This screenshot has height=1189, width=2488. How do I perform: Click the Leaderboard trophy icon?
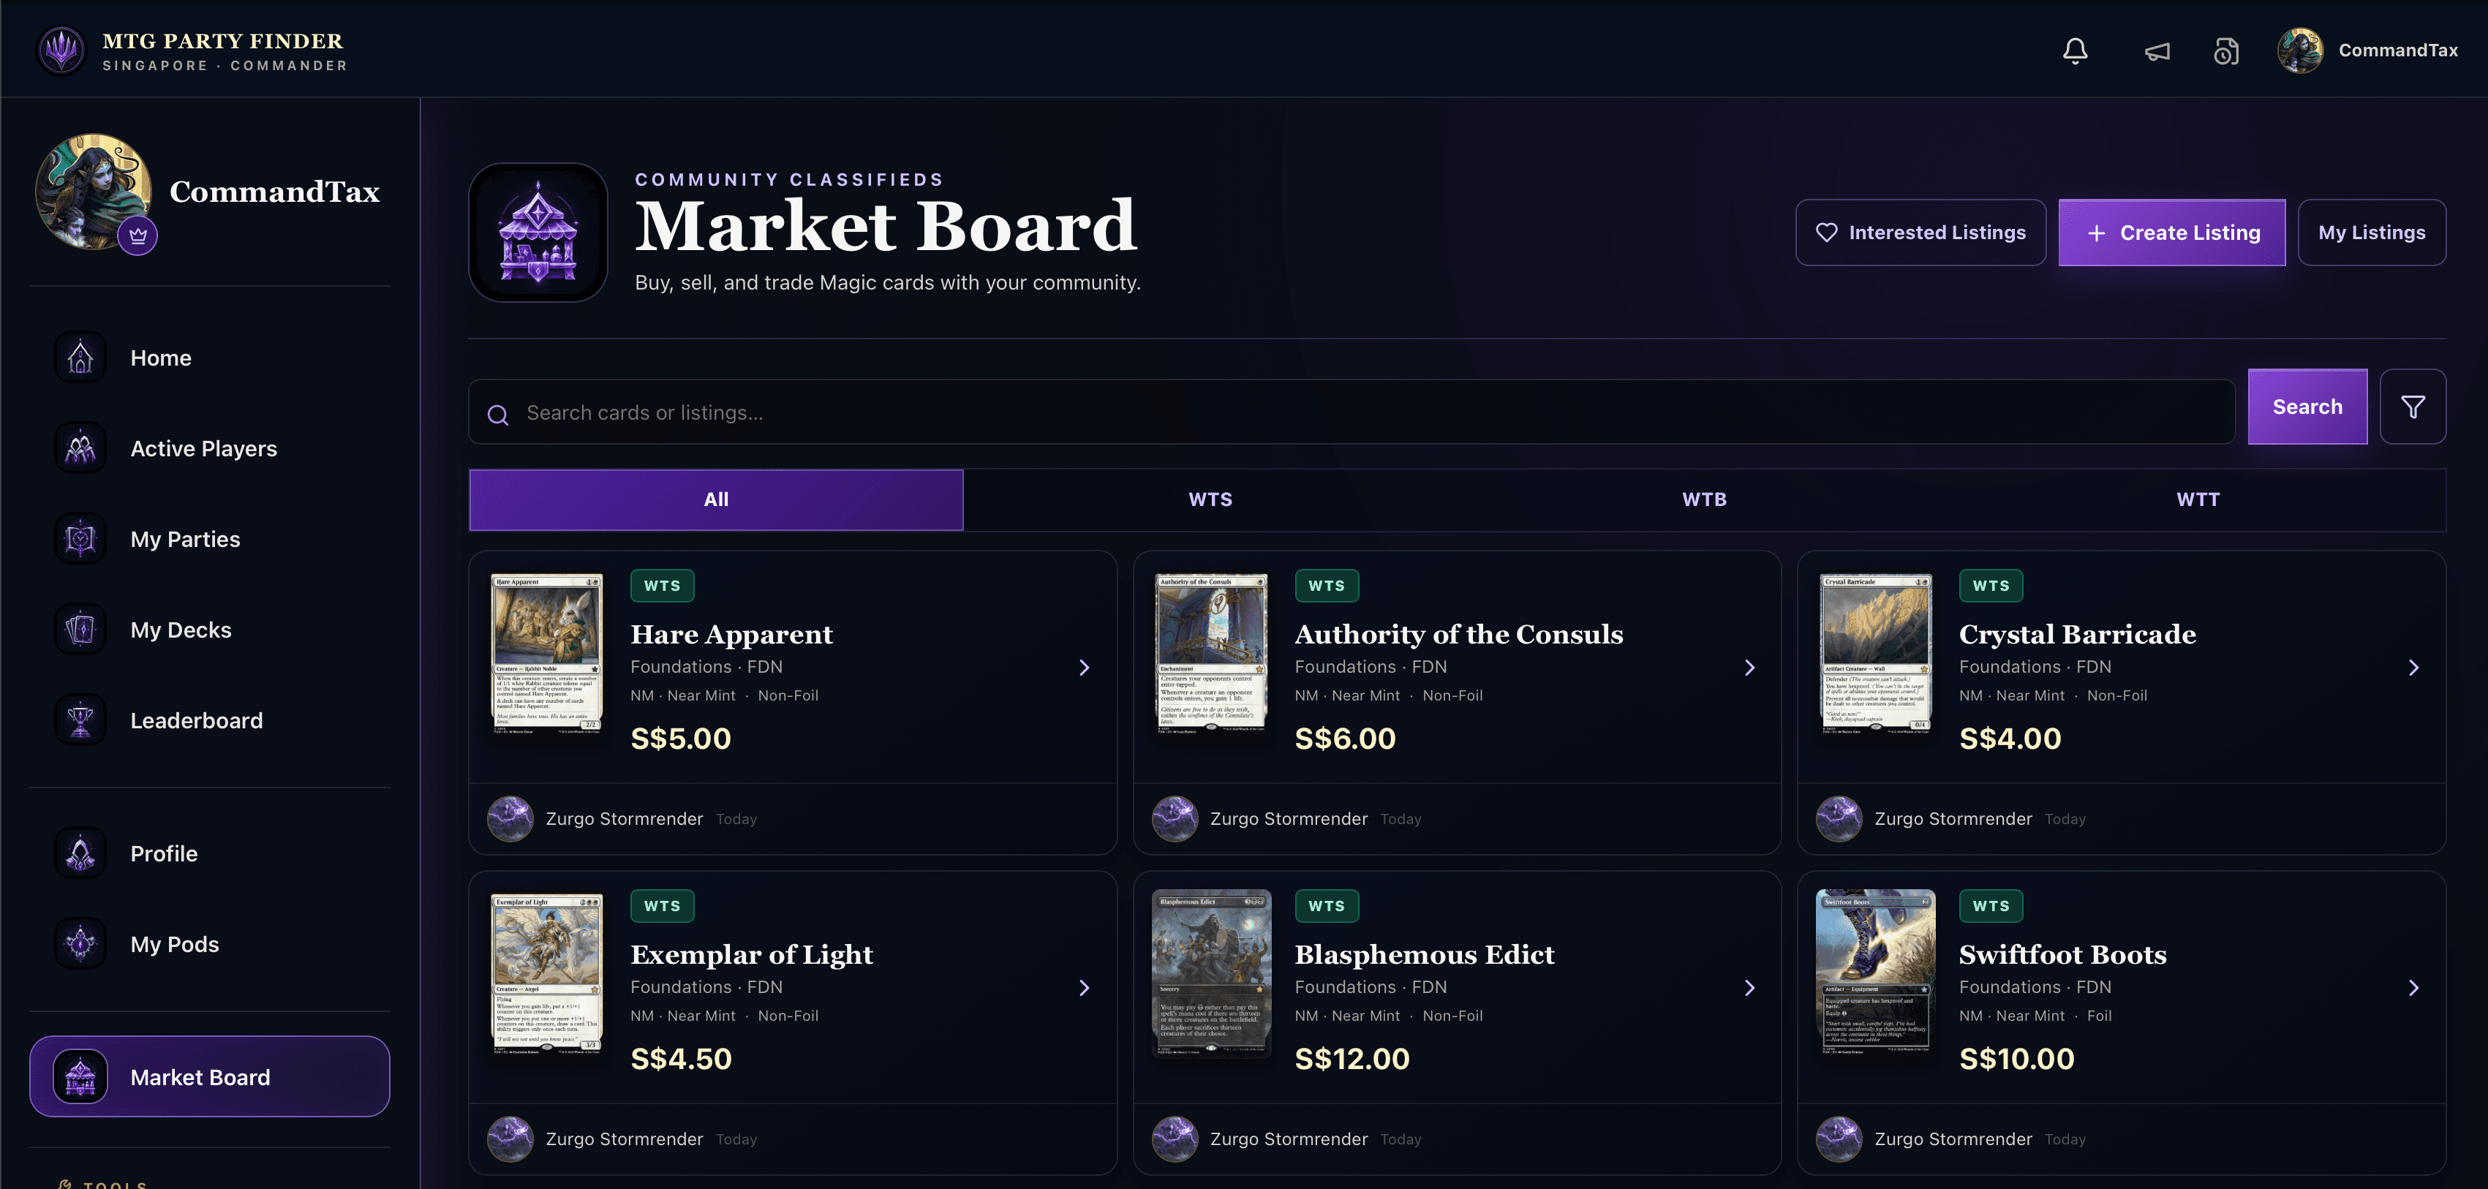80,720
